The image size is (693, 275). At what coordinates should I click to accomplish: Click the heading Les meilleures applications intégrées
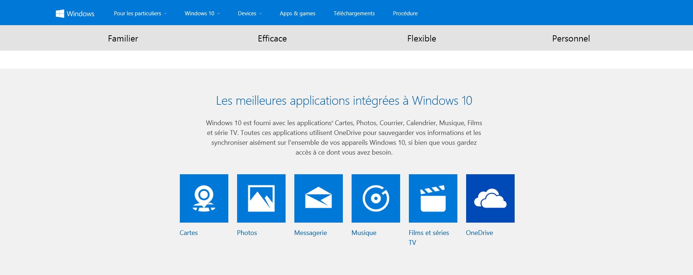click(344, 101)
